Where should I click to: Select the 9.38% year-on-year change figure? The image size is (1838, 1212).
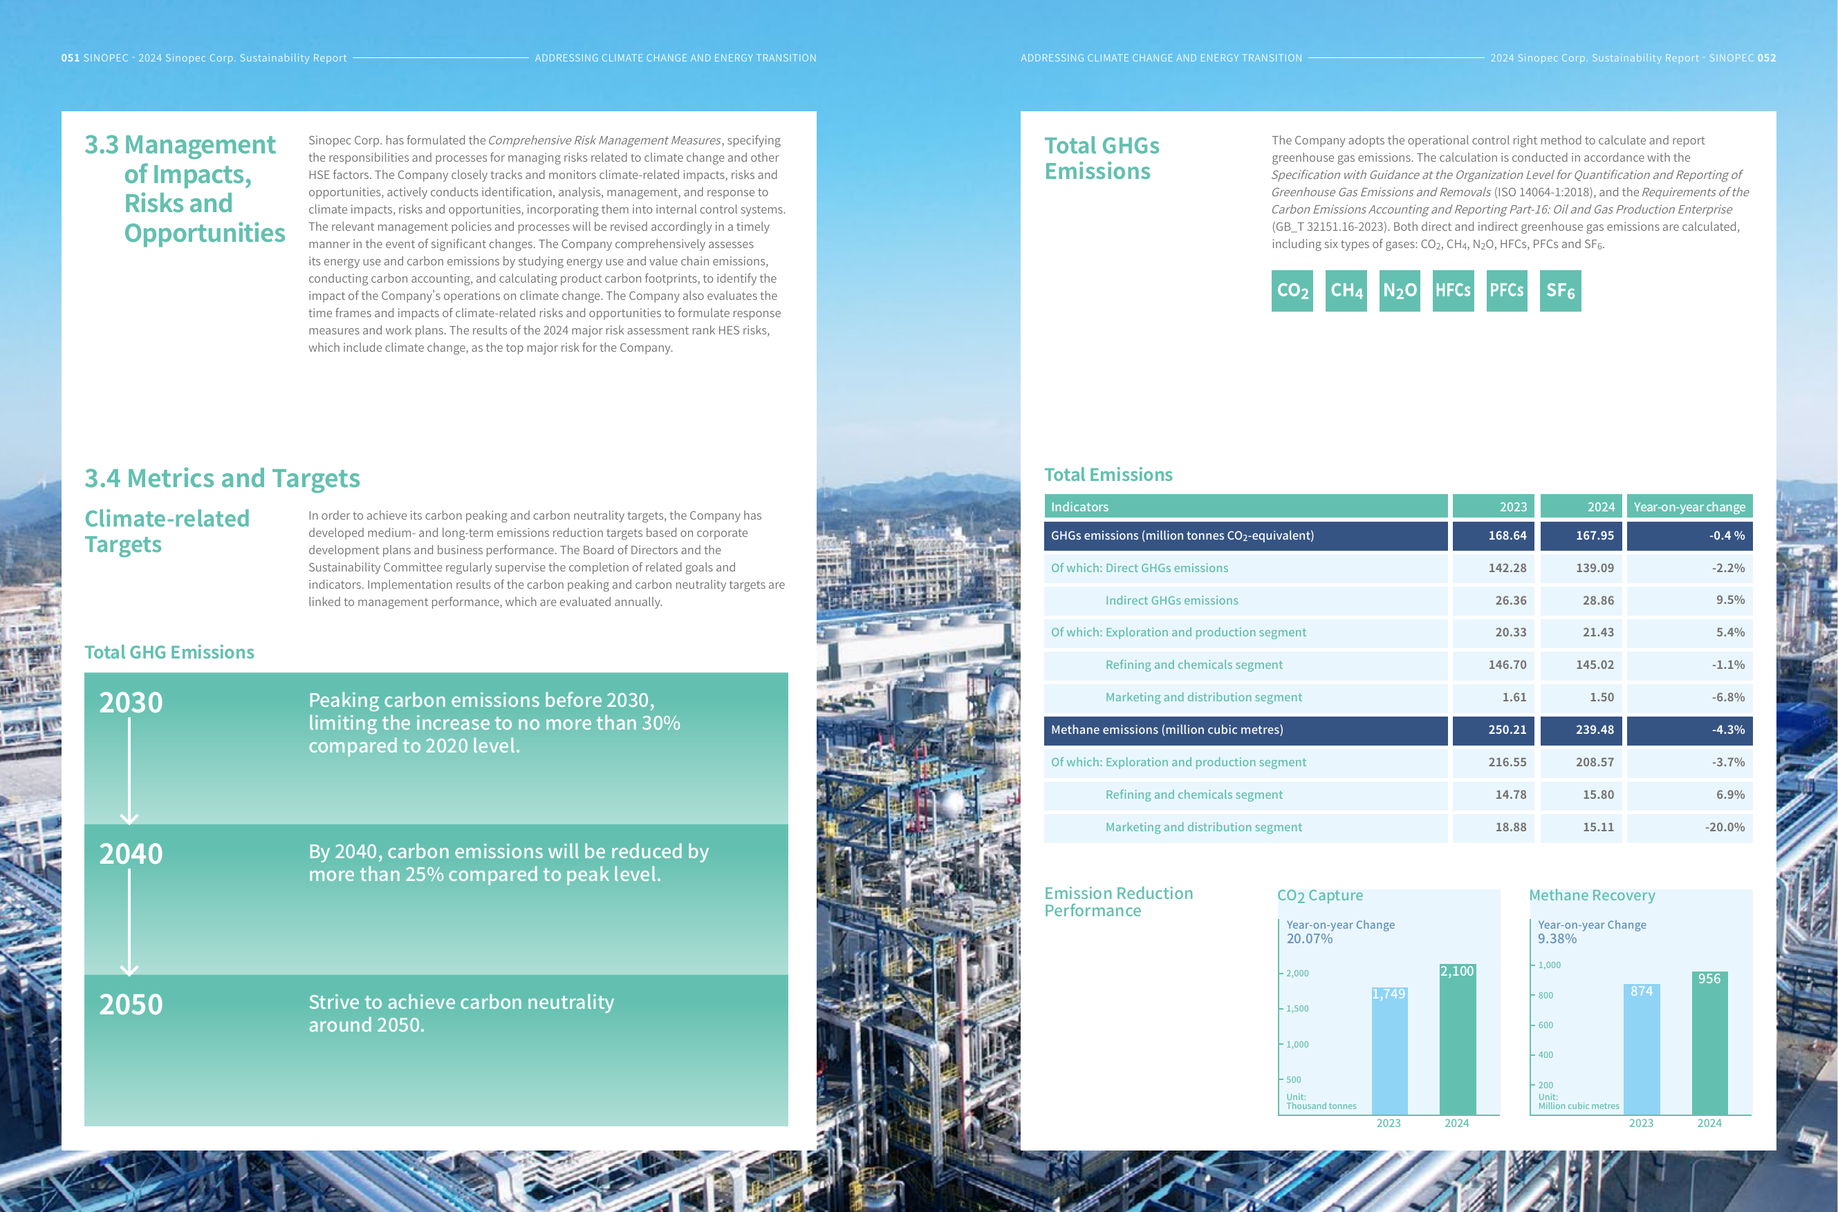pyautogui.click(x=1557, y=939)
